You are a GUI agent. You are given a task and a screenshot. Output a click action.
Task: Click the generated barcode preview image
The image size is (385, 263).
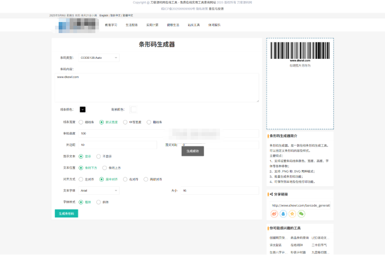(300, 52)
